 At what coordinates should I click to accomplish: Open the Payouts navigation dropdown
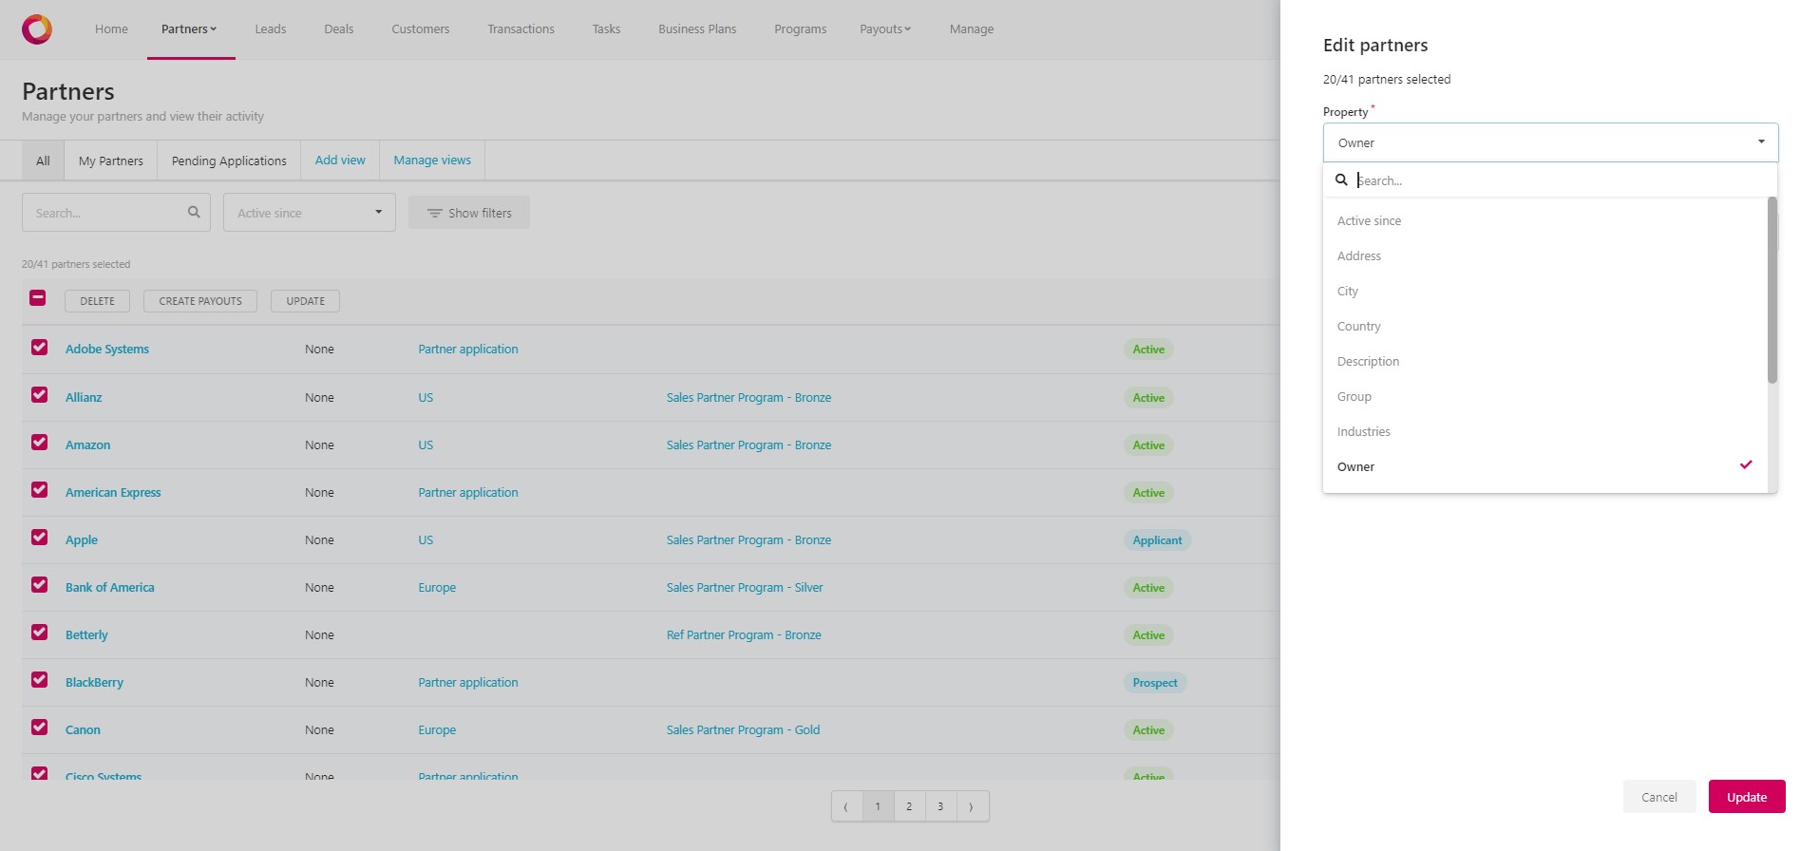click(x=885, y=29)
